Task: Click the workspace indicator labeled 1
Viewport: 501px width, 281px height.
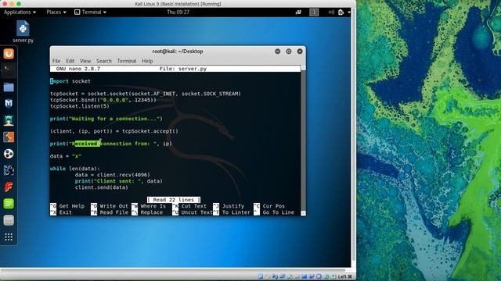Action: pyautogui.click(x=314, y=12)
